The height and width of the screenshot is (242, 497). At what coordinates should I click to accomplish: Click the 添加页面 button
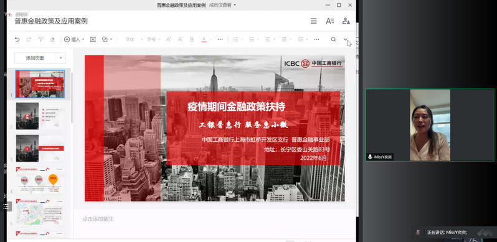[x=35, y=58]
